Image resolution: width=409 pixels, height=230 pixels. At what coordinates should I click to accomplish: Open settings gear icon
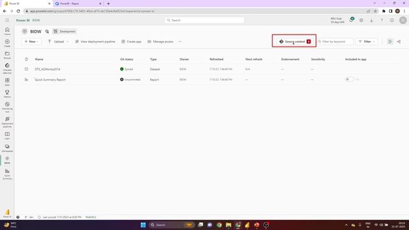pos(361,20)
